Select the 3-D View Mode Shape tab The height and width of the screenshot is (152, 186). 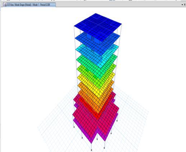point(29,5)
